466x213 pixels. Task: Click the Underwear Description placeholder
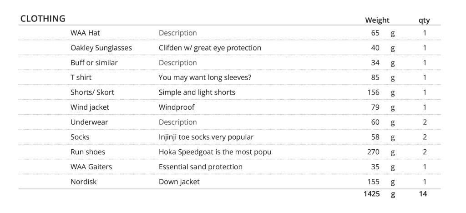click(x=177, y=122)
